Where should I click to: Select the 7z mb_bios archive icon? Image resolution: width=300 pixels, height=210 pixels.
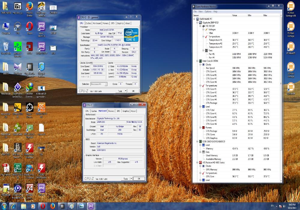pyautogui.click(x=18, y=8)
